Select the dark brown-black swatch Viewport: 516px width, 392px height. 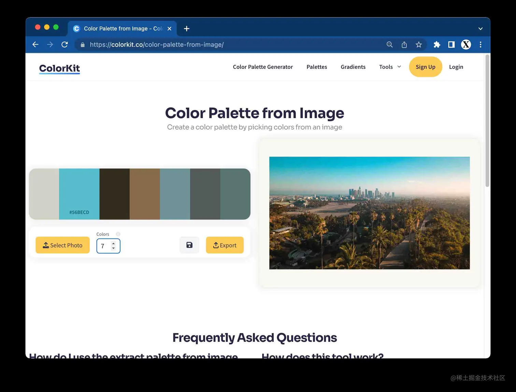pyautogui.click(x=114, y=194)
